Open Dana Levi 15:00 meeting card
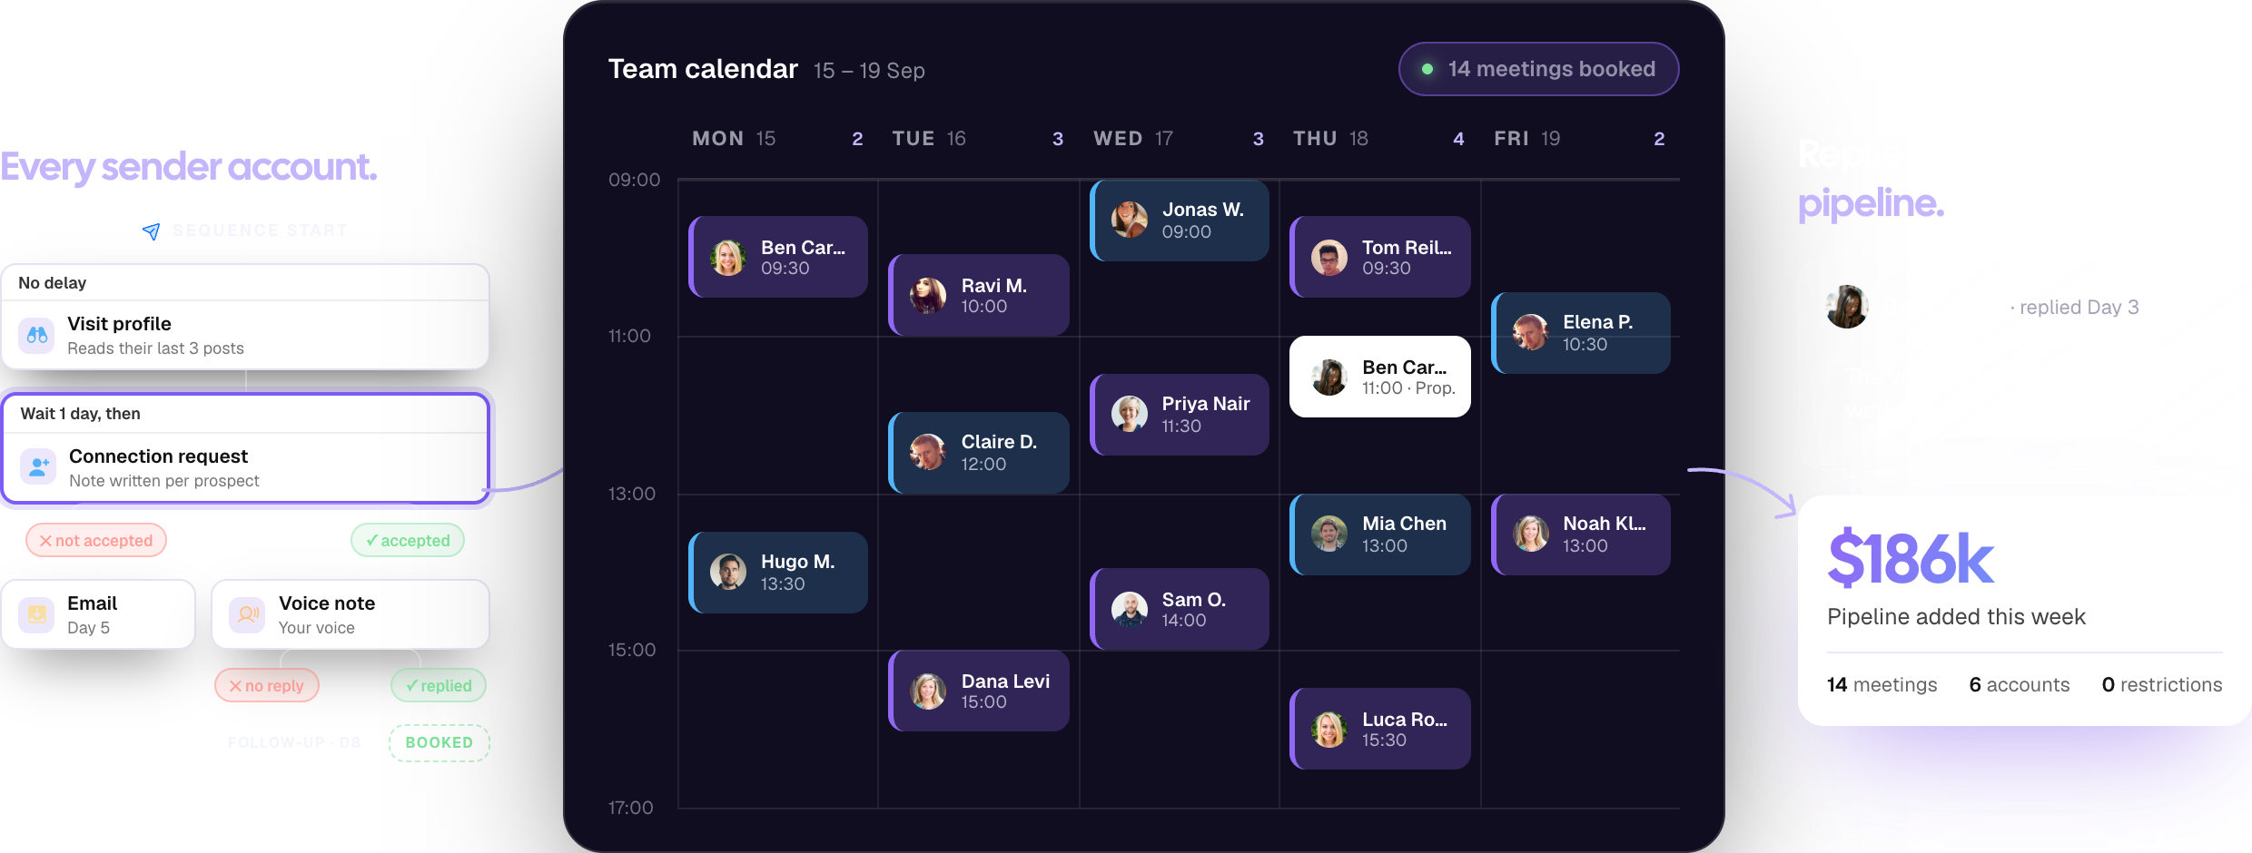This screenshot has height=853, width=2252. pyautogui.click(x=979, y=691)
